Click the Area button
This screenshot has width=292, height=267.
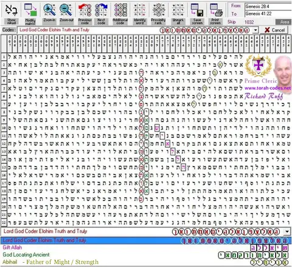tap(283, 22)
